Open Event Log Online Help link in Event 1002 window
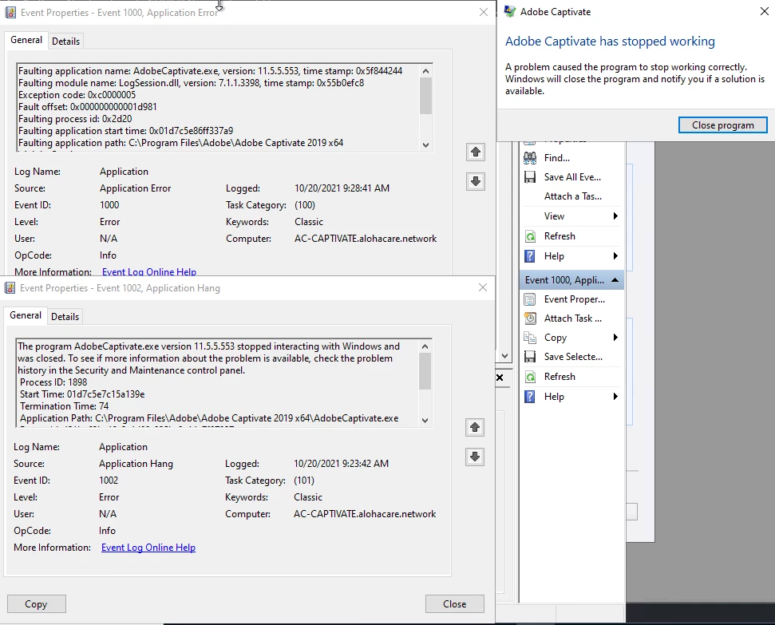The width and height of the screenshot is (775, 625). click(148, 548)
